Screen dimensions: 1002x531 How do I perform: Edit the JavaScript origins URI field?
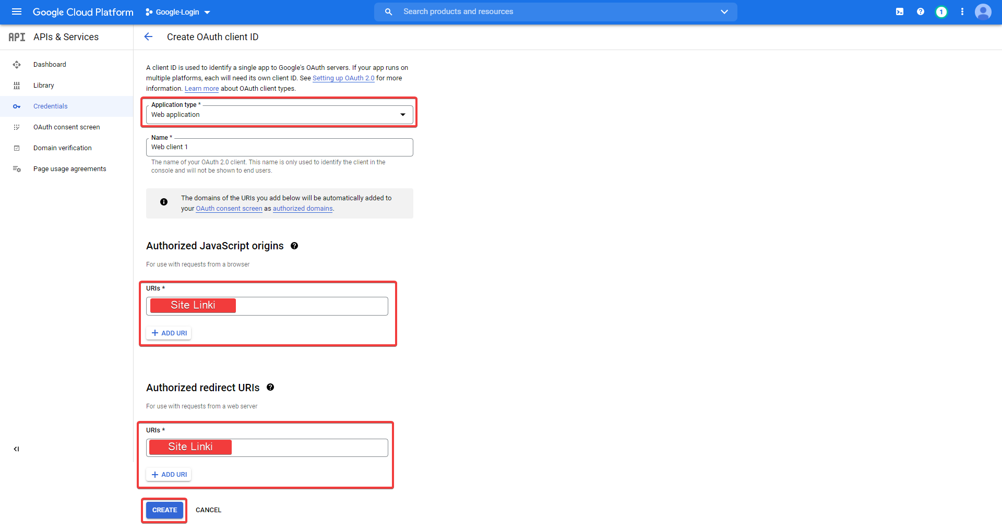(x=267, y=306)
